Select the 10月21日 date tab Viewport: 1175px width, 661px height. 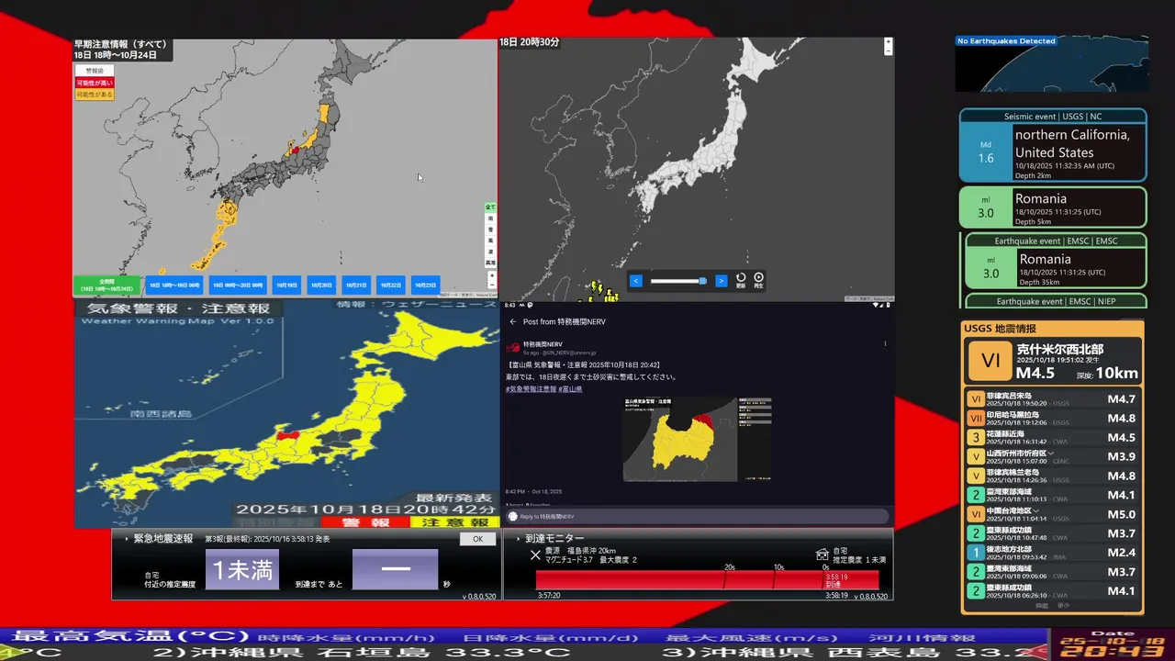[x=356, y=286]
